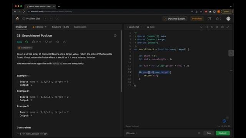This screenshot has height=138, width=246.
Task: Open the timer alarm clock icon
Action: [x=209, y=19]
